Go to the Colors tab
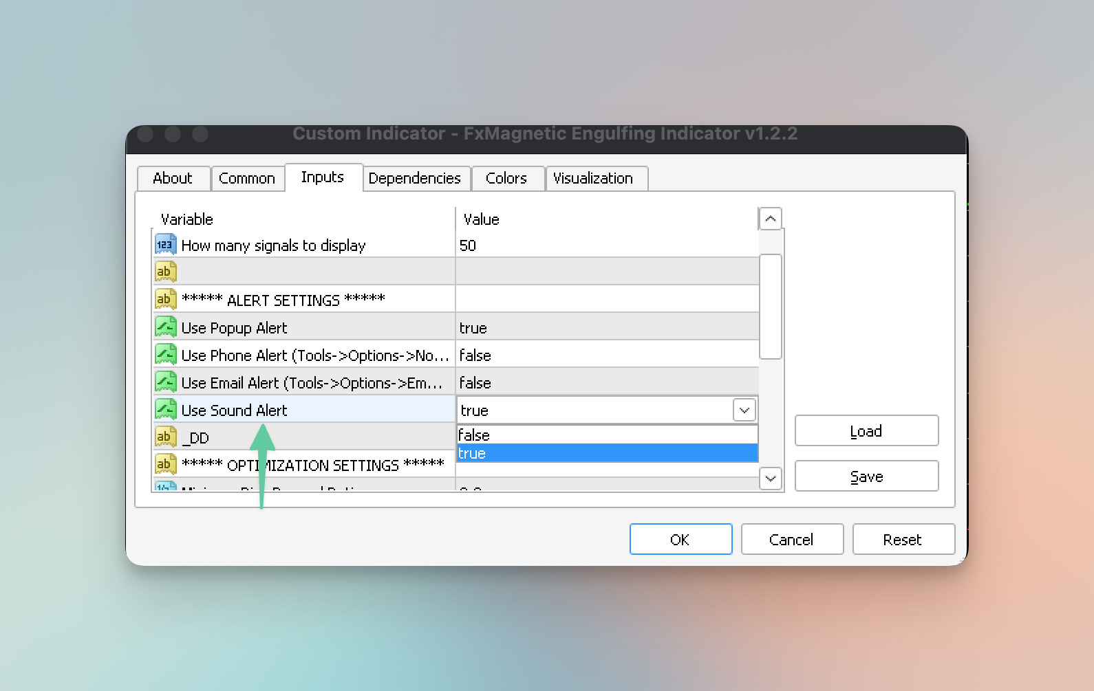This screenshot has height=691, width=1094. click(507, 179)
